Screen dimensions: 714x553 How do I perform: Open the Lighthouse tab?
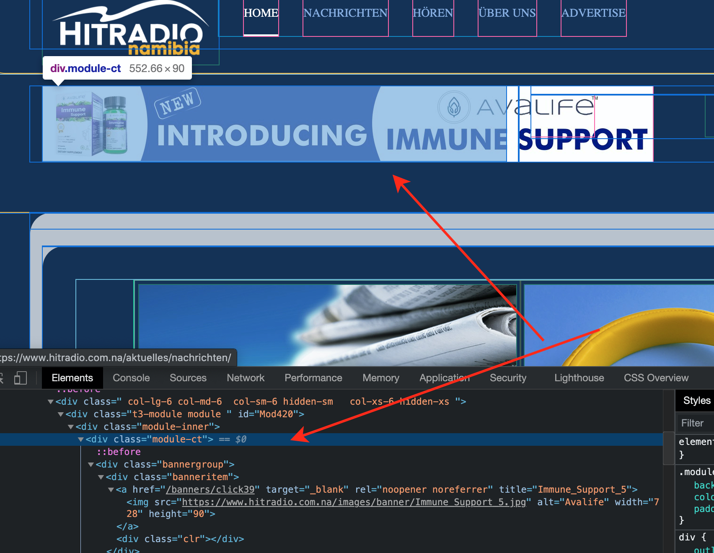(579, 378)
